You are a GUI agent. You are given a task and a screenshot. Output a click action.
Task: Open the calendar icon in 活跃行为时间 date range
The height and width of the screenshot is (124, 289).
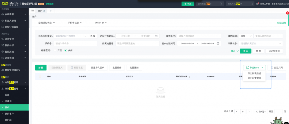click(x=156, y=36)
